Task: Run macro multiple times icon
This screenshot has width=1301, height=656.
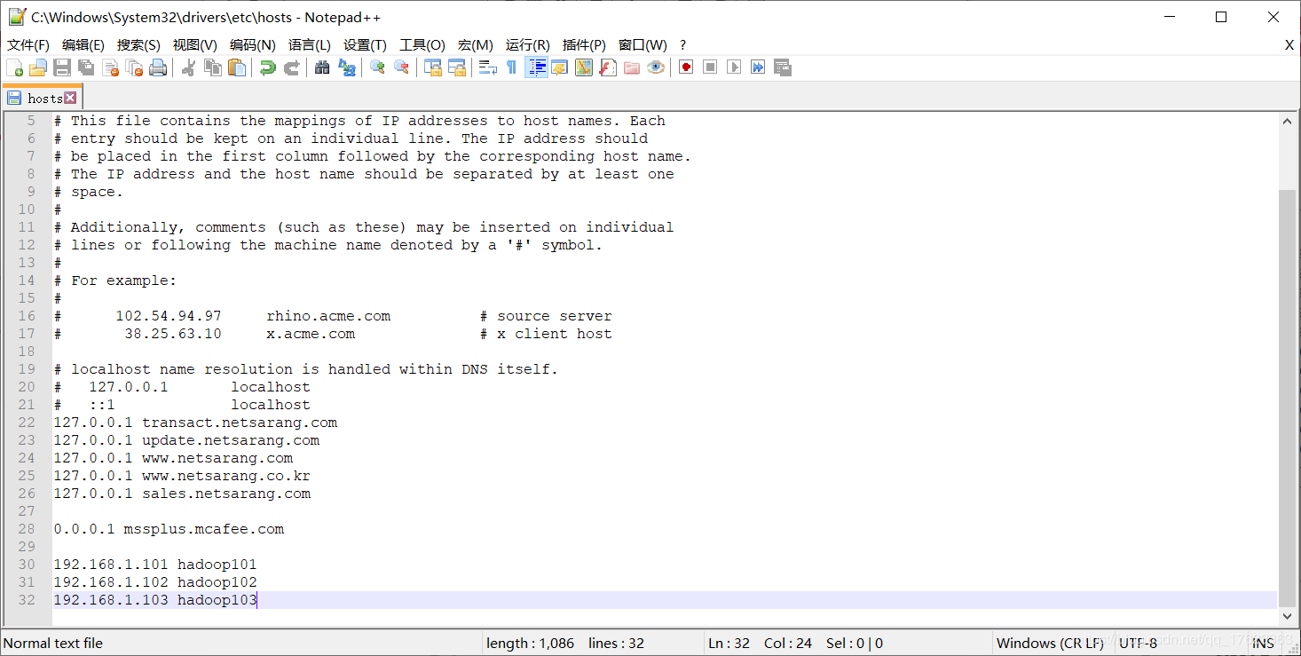Action: [x=758, y=67]
